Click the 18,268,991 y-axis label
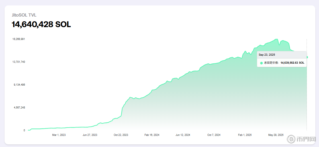Screen dimensions: 319x147 pos(19,39)
